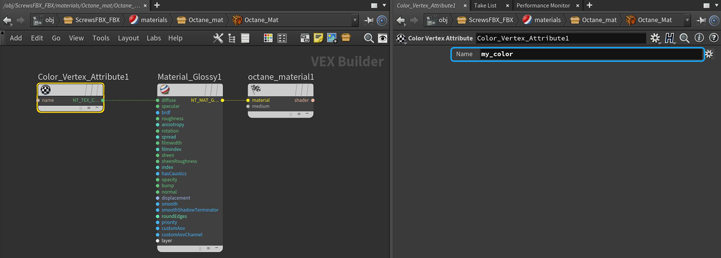Click the sticky note icon in toolbar

(318, 38)
